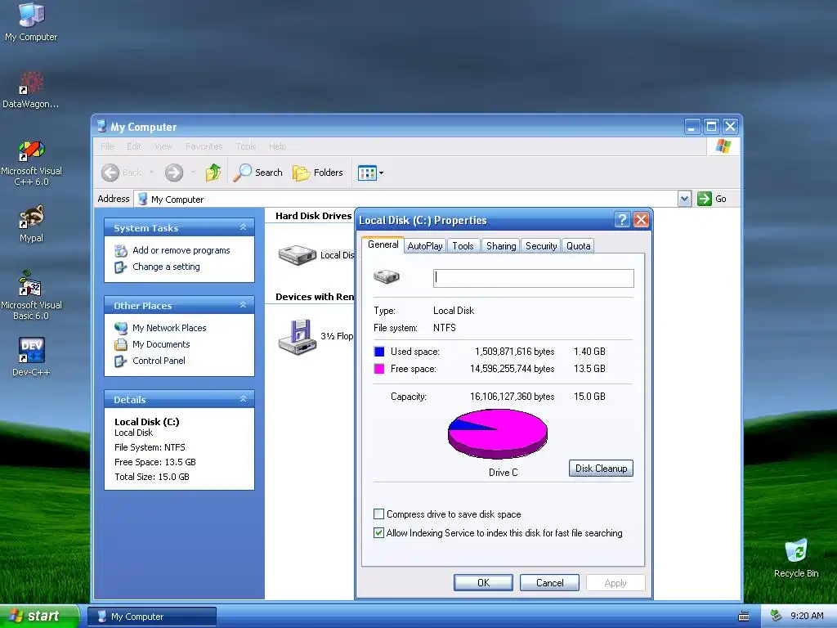Viewport: 837px width, 628px height.
Task: Switch to the General tab
Action: coord(383,244)
